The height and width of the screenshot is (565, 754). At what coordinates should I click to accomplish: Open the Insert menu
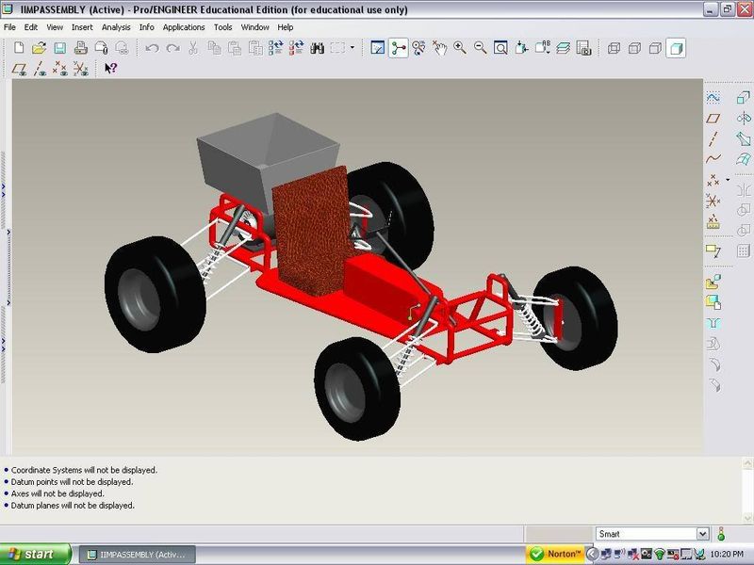click(x=82, y=27)
